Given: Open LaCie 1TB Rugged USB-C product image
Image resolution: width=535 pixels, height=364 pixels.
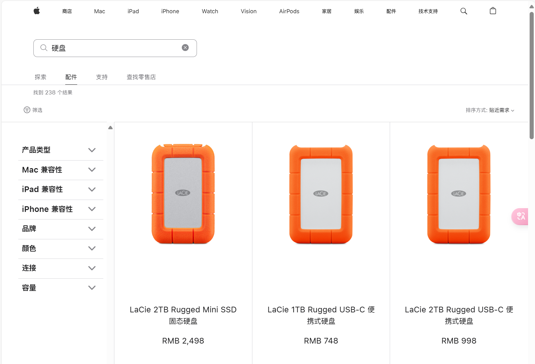Looking at the screenshot, I should click(321, 194).
